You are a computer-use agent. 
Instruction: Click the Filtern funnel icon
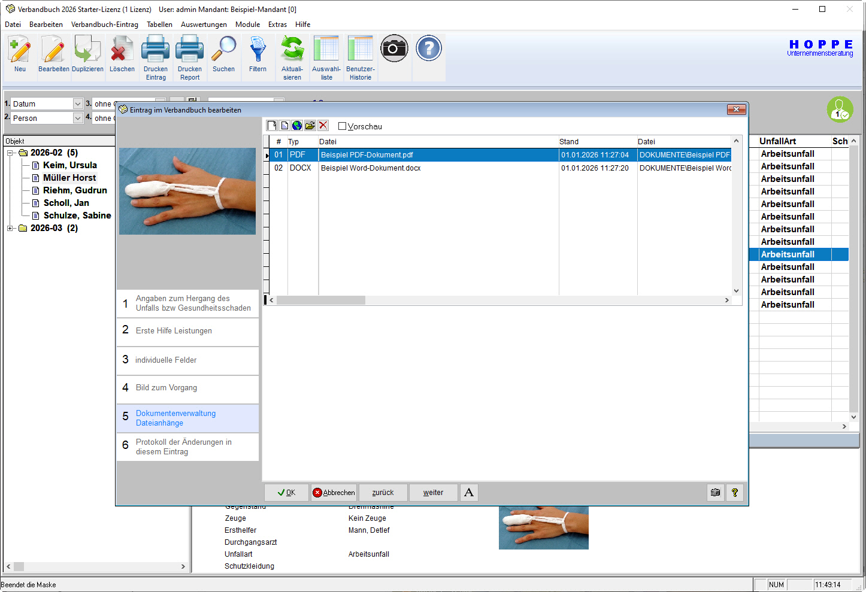tap(258, 54)
